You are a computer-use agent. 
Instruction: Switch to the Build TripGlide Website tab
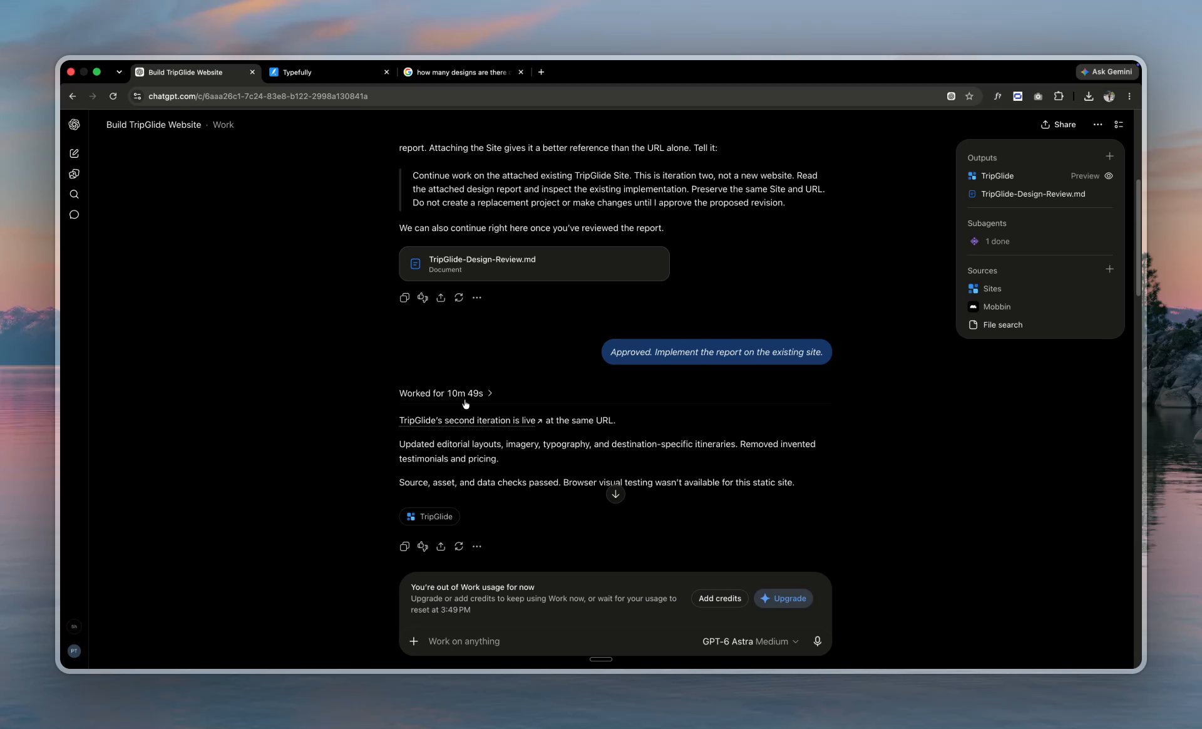tap(194, 72)
